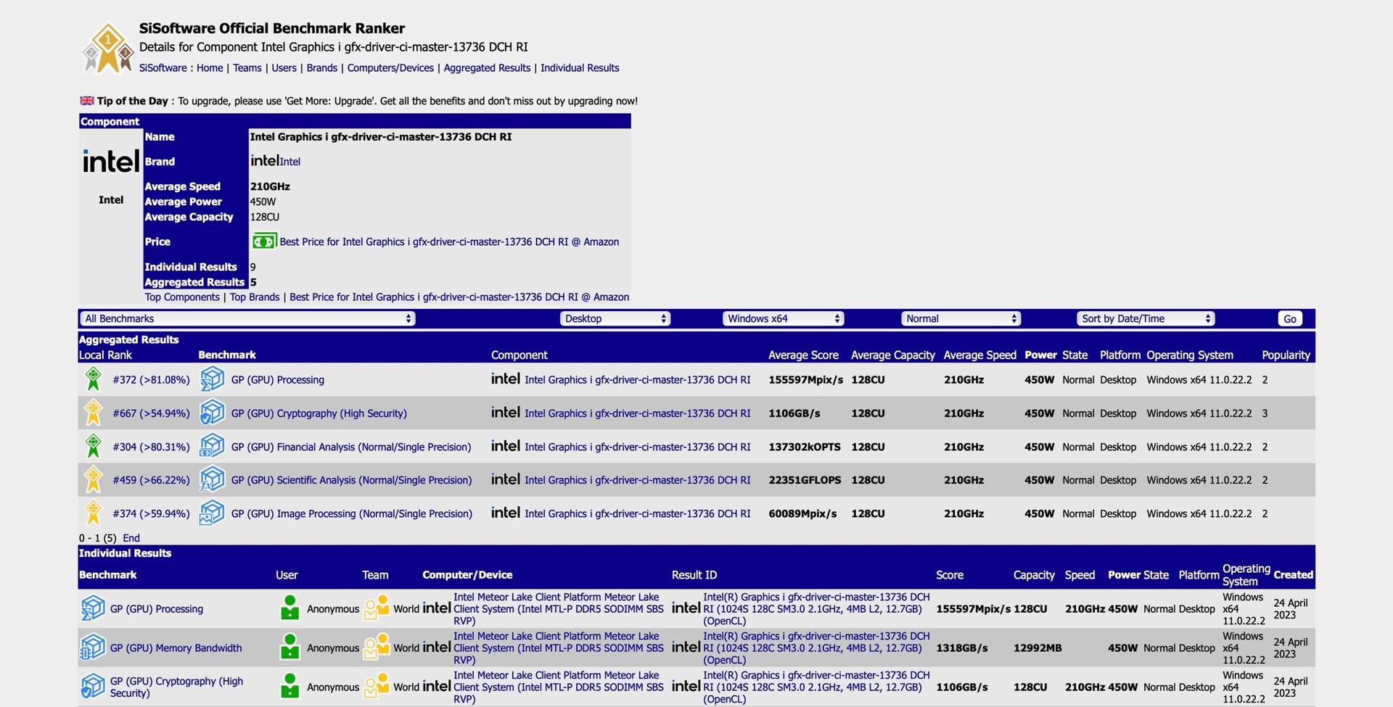1393x707 pixels.
Task: Click Intel logo beside Scientific Analysis component
Action: pyautogui.click(x=506, y=479)
